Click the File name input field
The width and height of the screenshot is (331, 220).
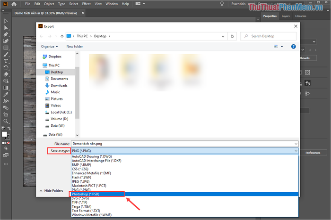183,144
